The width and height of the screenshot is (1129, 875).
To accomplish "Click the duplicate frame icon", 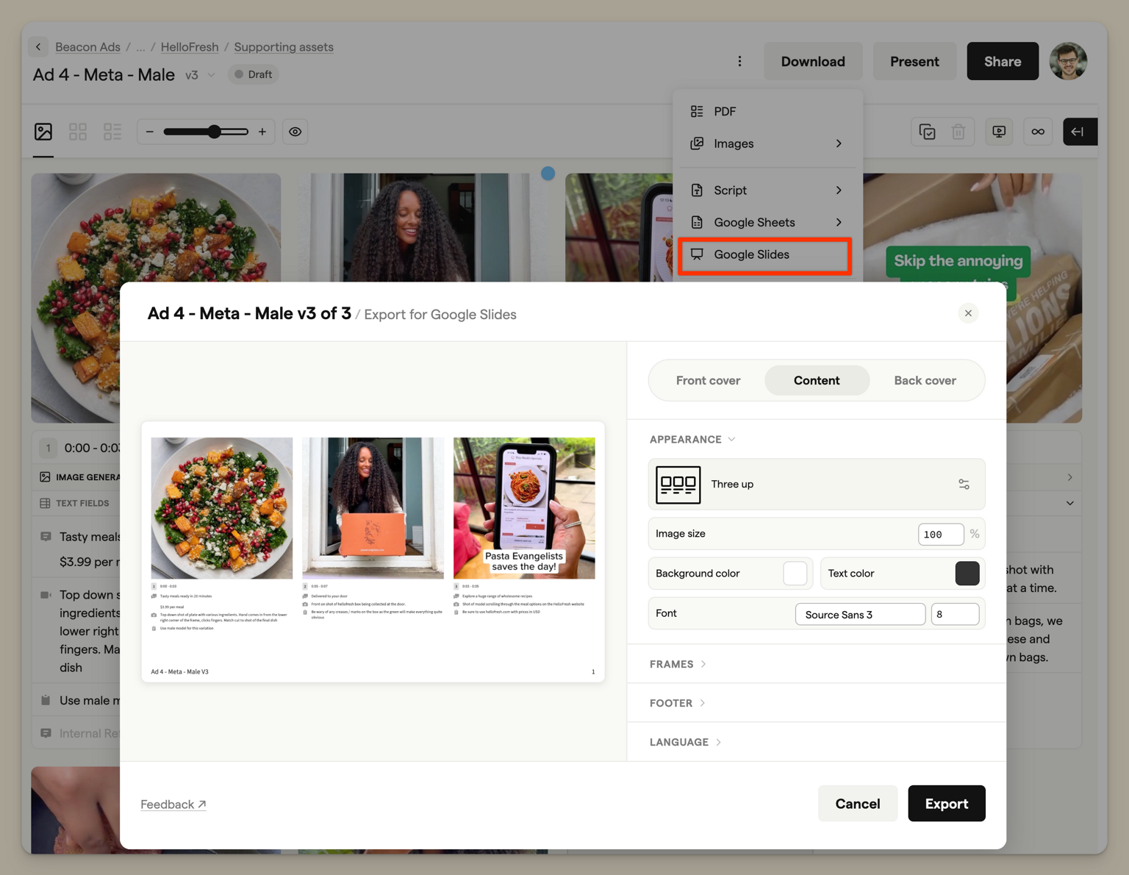I will pyautogui.click(x=927, y=132).
